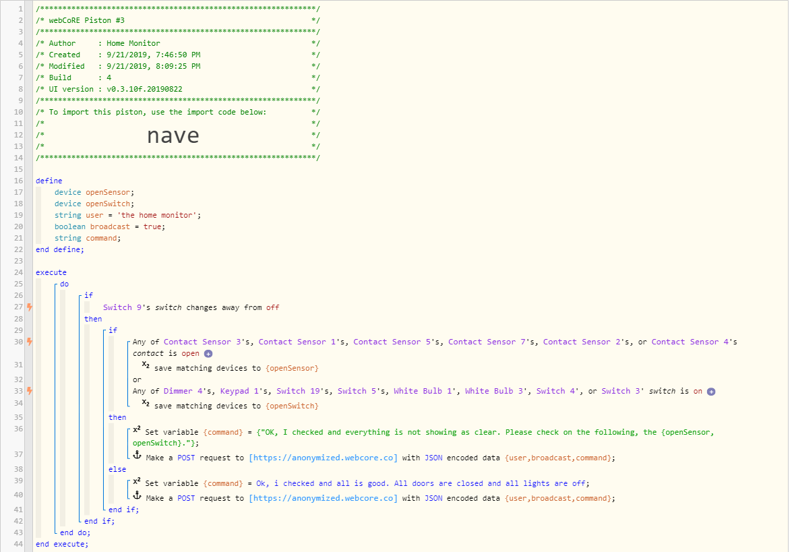Click the lightning bolt icon on line 33
Screen dimensions: 794x552
point(30,390)
